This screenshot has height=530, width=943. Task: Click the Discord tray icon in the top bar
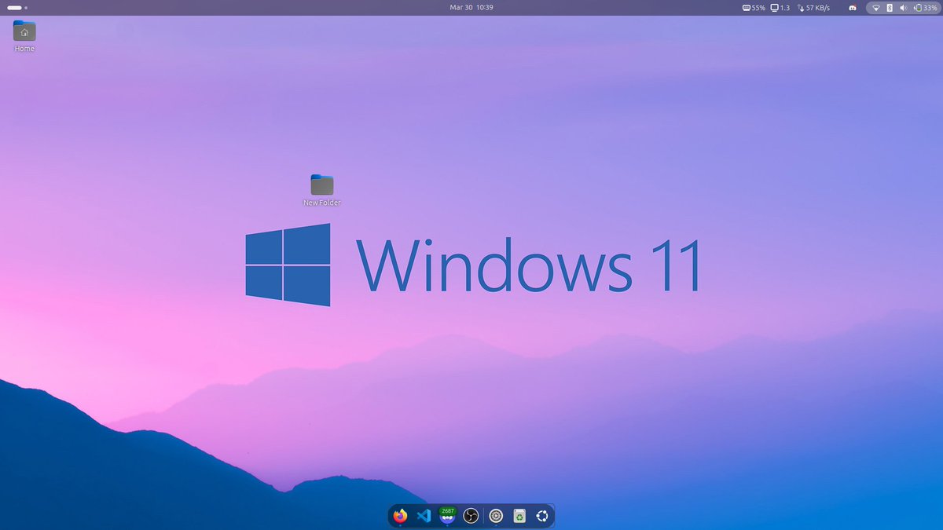[853, 8]
